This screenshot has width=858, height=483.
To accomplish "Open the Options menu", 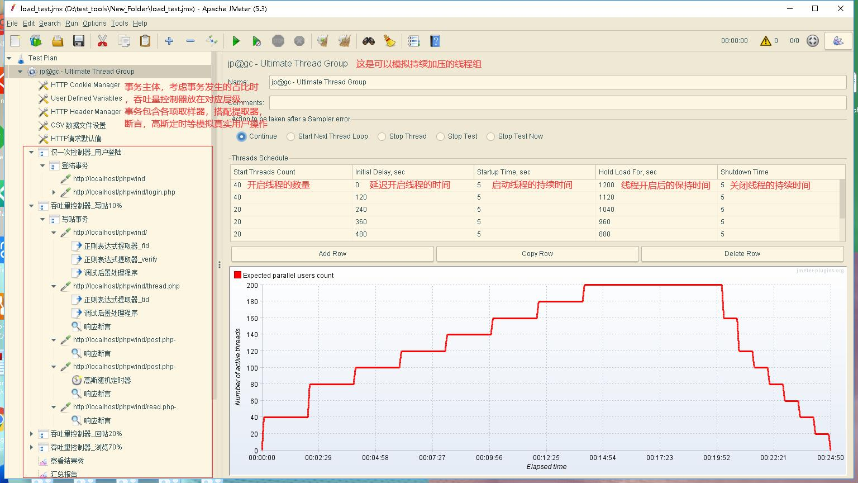I will coord(94,23).
